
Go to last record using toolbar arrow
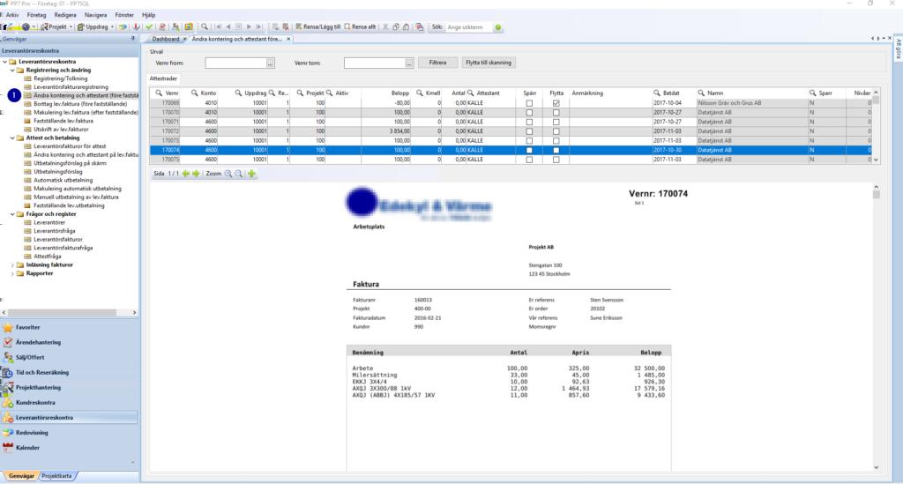259,26
